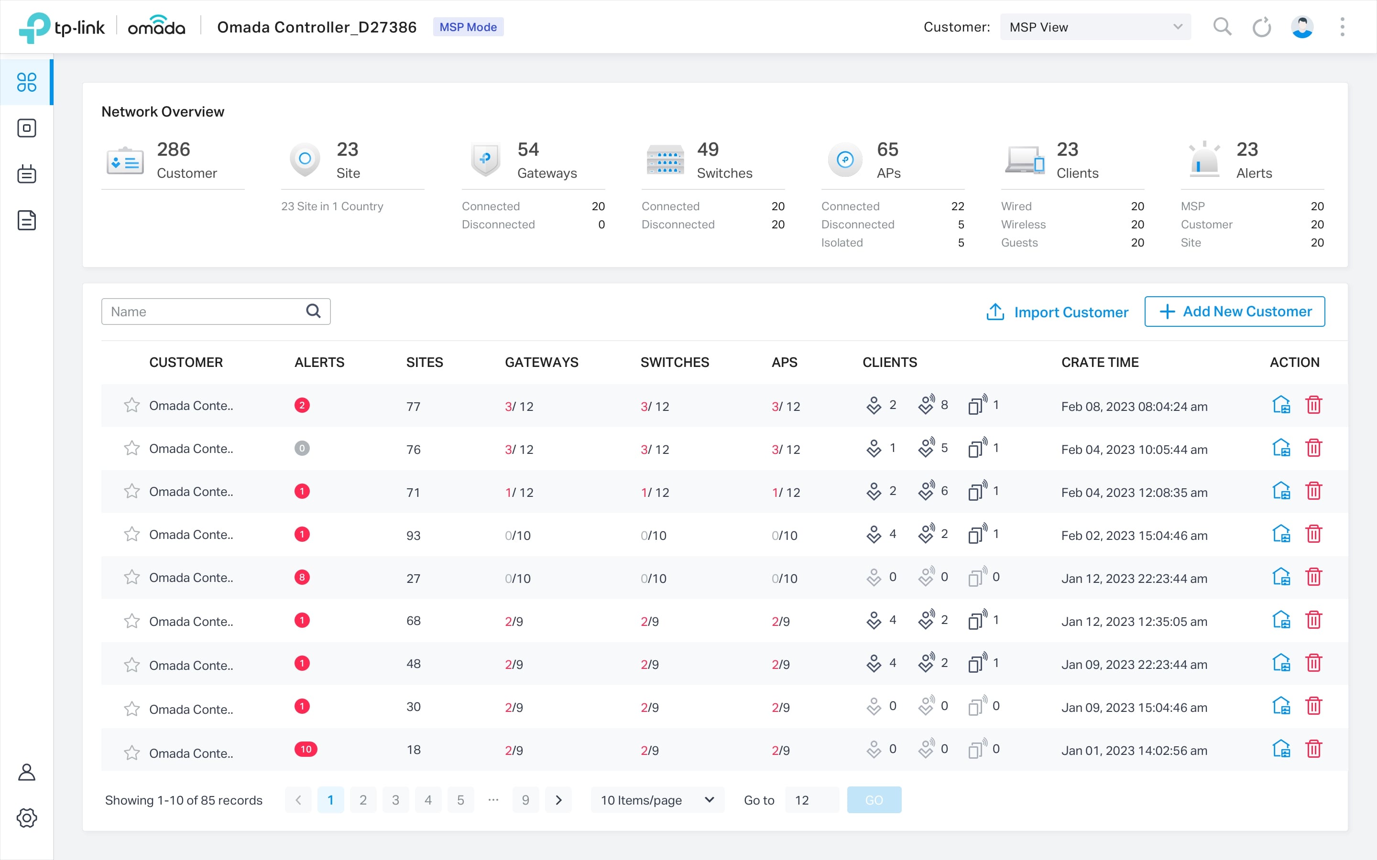Click the SITES column header

(x=425, y=362)
